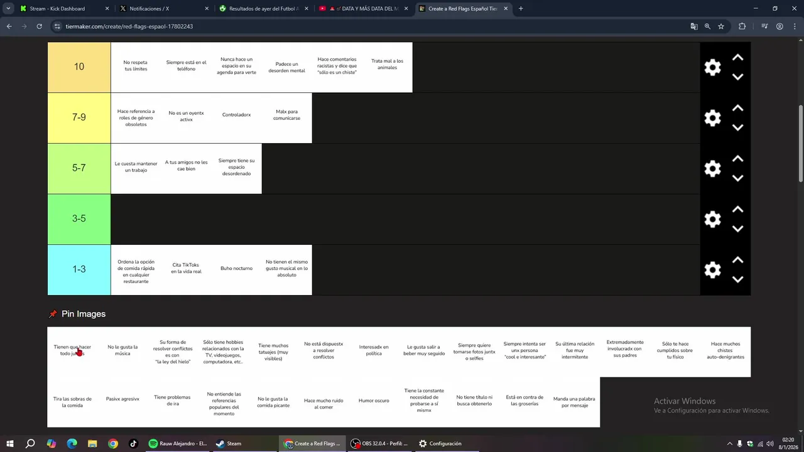The width and height of the screenshot is (804, 452).
Task: Select 'Tiene problemas de ira' card
Action: 173,402
